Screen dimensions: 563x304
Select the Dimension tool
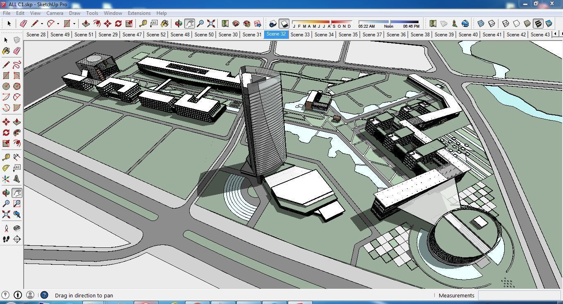(17, 157)
